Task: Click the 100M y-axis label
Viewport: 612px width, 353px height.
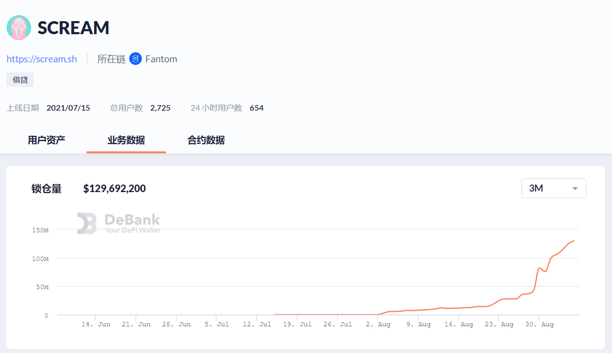Action: (40, 258)
